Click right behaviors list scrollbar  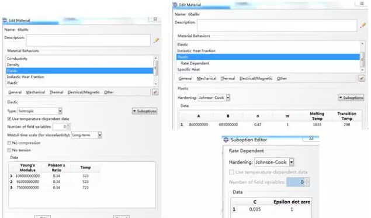(362, 57)
